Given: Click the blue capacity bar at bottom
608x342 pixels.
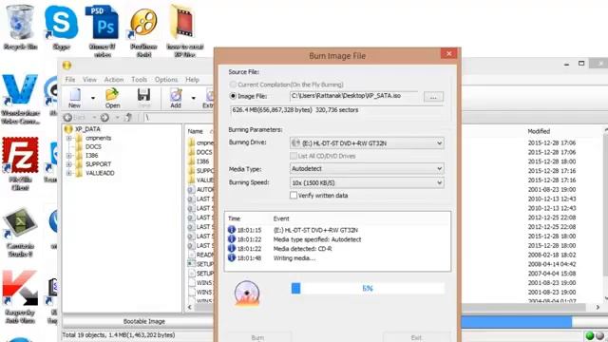Looking at the screenshot, I should pos(516,322).
